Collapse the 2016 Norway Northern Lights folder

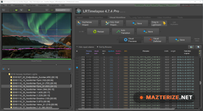point(8,74)
